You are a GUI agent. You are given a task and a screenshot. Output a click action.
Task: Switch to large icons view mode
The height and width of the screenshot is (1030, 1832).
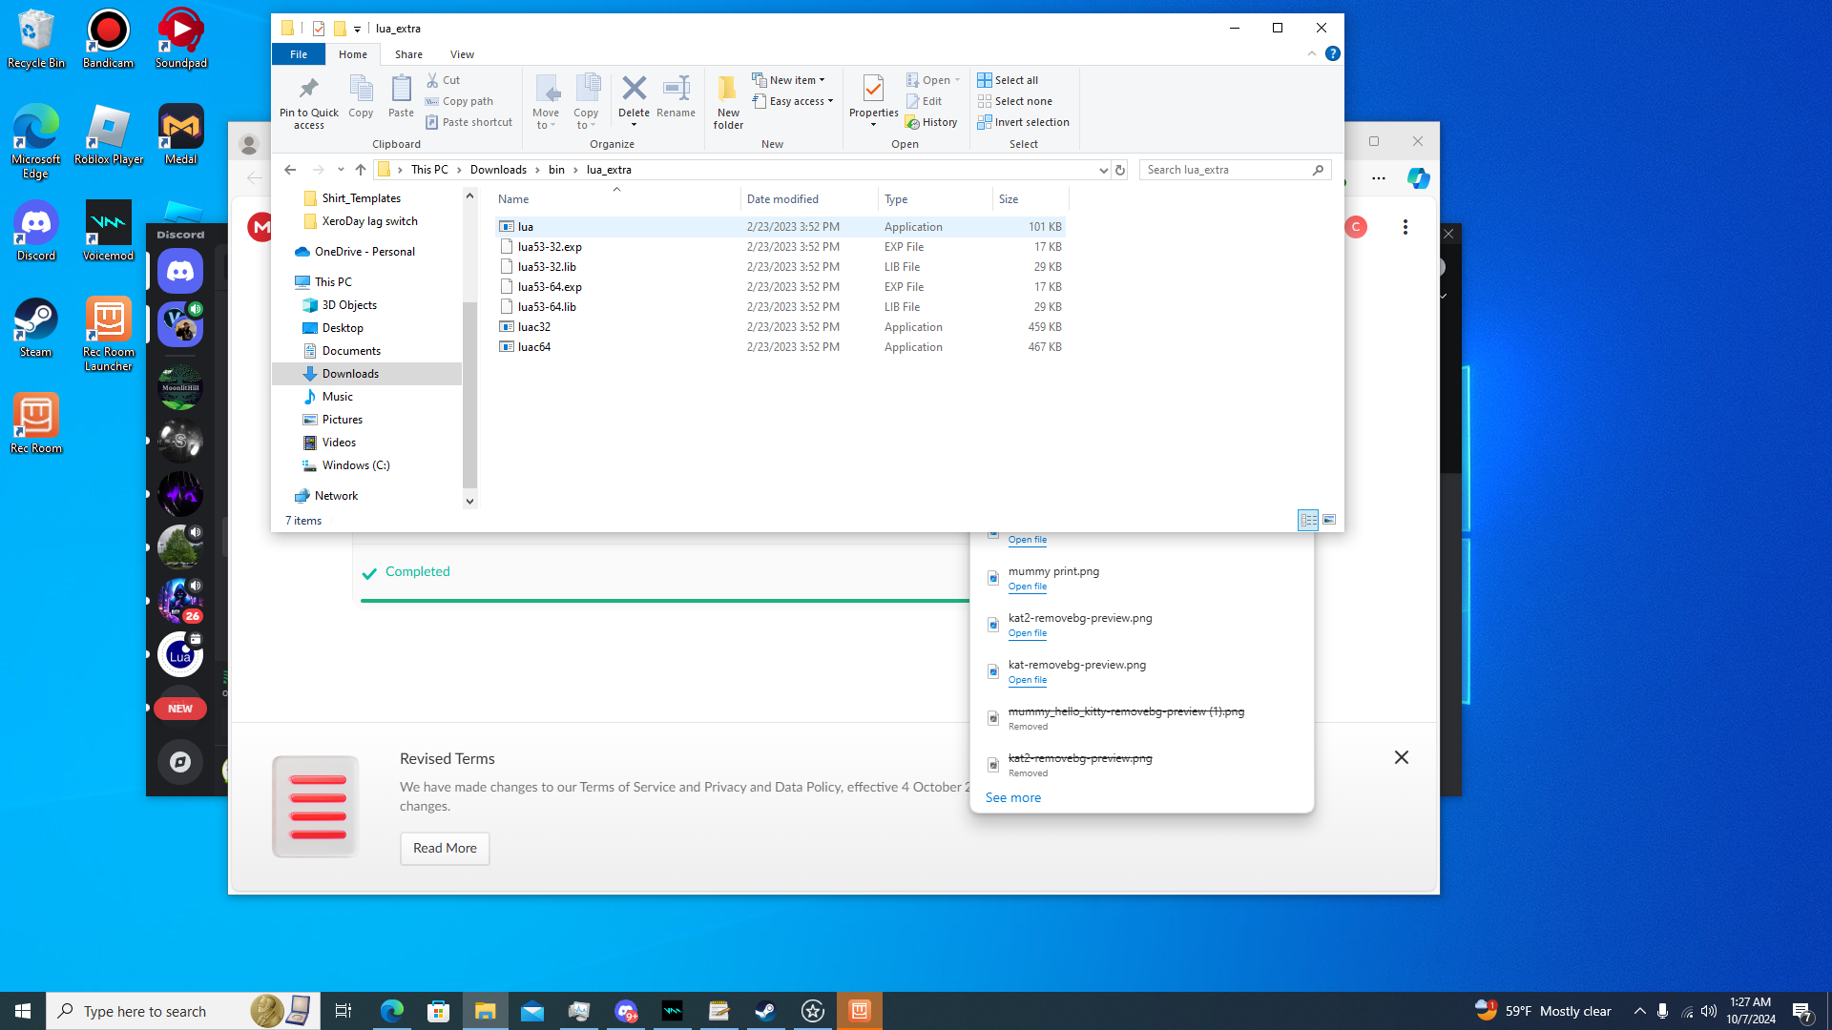tap(1329, 520)
